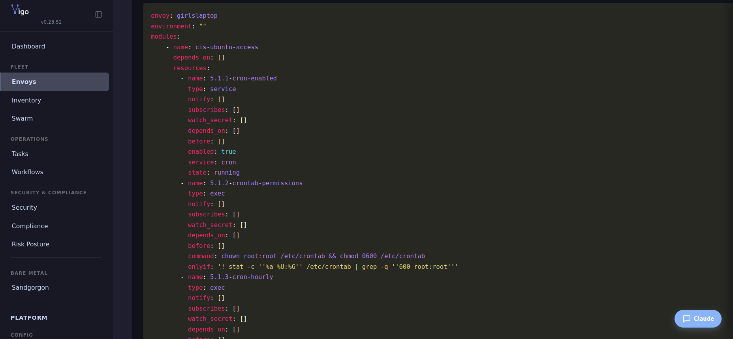Click the Vigo logo
733x339 pixels.
(x=20, y=10)
